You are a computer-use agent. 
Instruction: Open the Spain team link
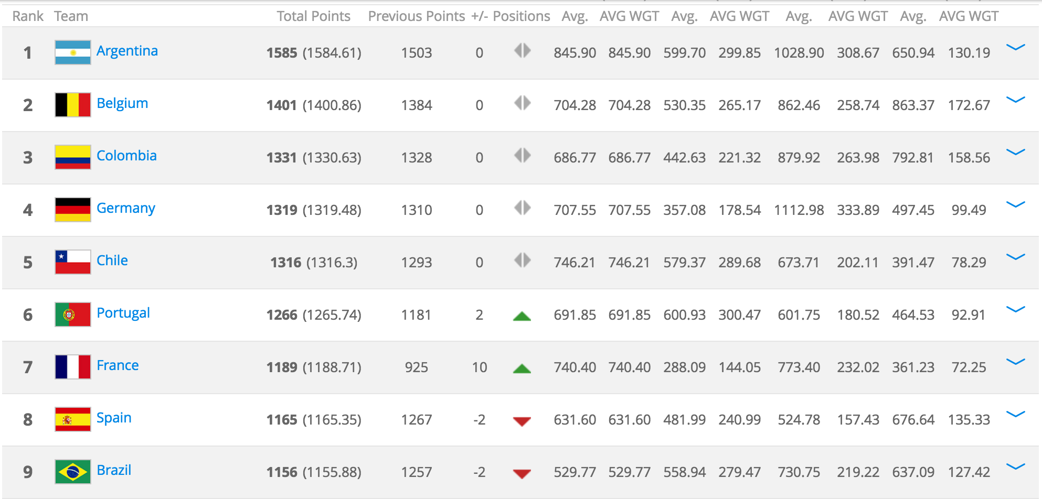114,418
